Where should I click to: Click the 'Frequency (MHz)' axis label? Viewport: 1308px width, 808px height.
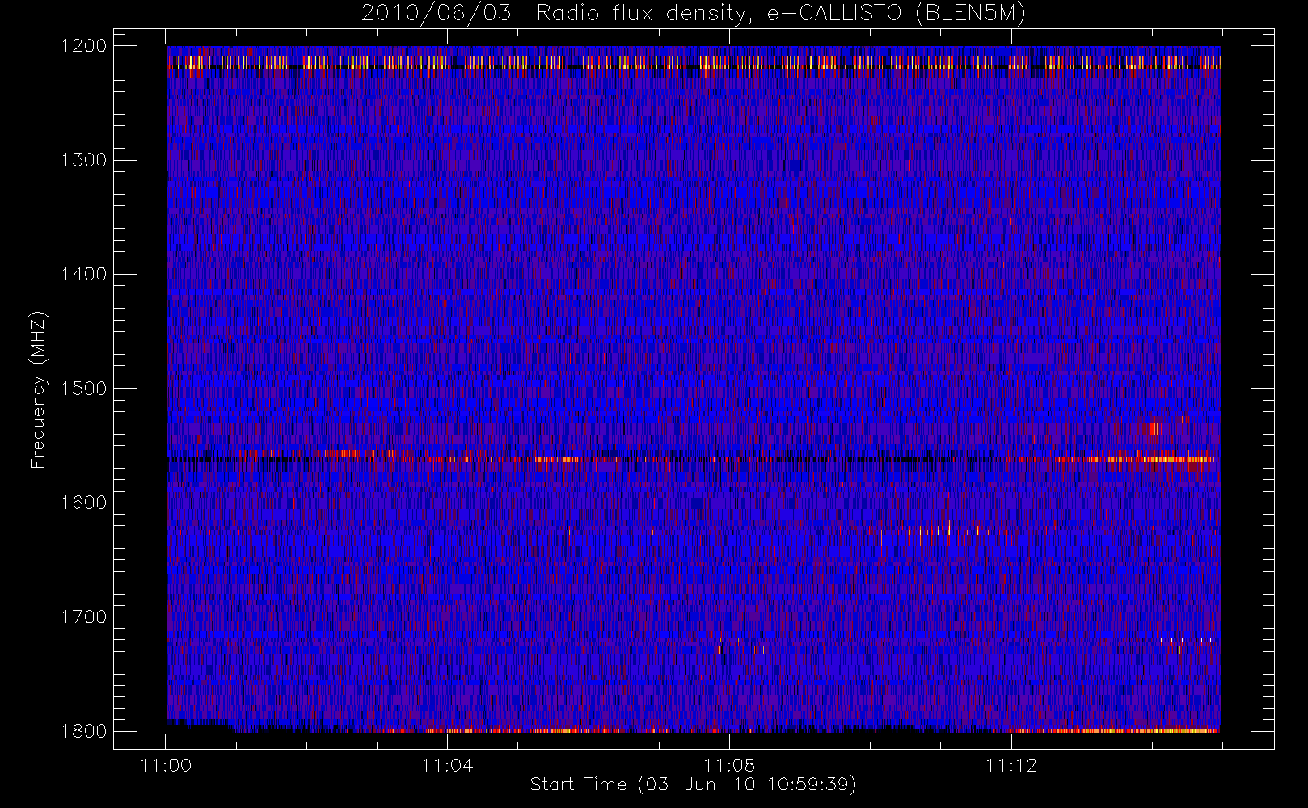[37, 389]
